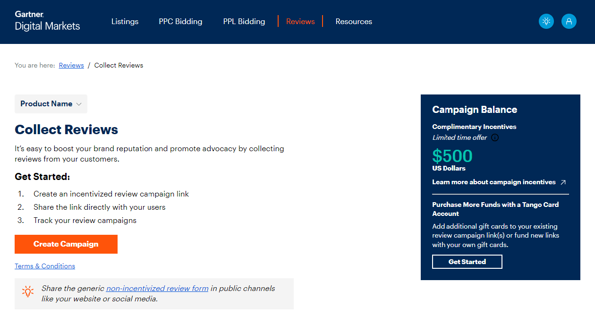The width and height of the screenshot is (595, 325).
Task: Click the external link arrow next to campaign incentives
Action: 563,182
